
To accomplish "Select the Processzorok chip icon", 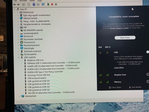I will pyautogui.click(x=21, y=42).
